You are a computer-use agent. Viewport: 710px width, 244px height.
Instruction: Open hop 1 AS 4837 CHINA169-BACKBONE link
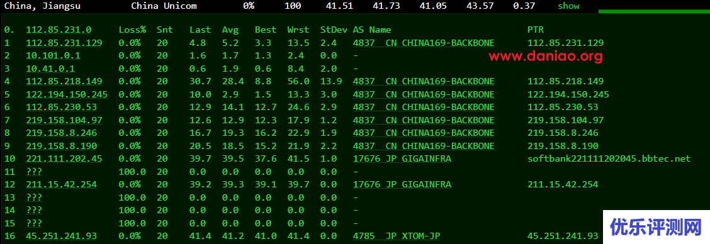click(x=424, y=43)
